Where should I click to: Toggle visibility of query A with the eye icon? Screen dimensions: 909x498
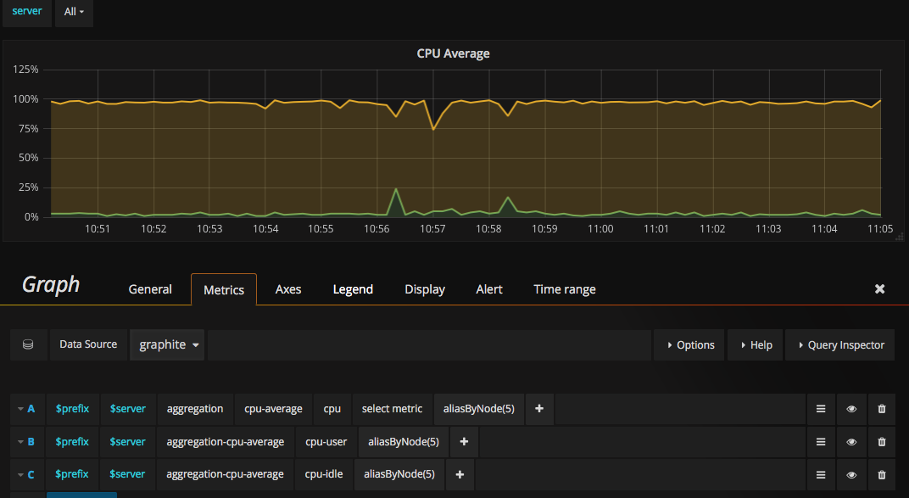(851, 409)
